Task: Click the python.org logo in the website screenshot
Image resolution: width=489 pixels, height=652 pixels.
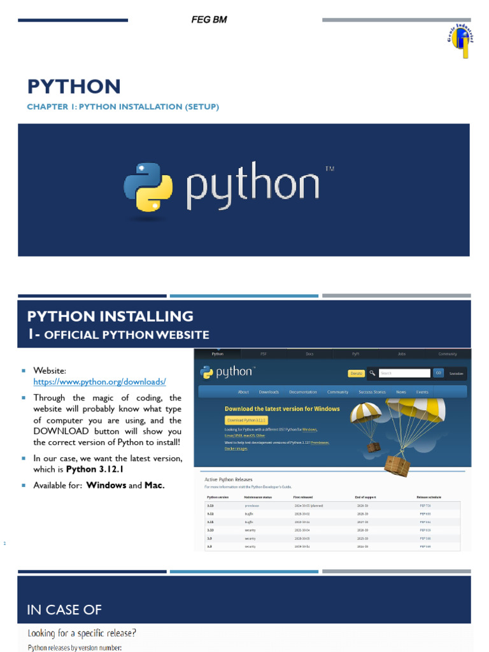Action: coord(227,372)
